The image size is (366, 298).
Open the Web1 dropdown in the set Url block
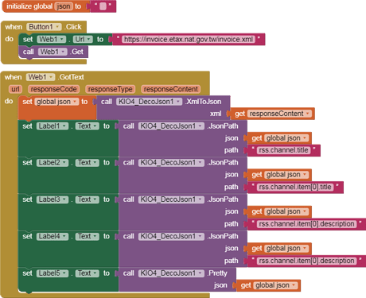click(52, 39)
